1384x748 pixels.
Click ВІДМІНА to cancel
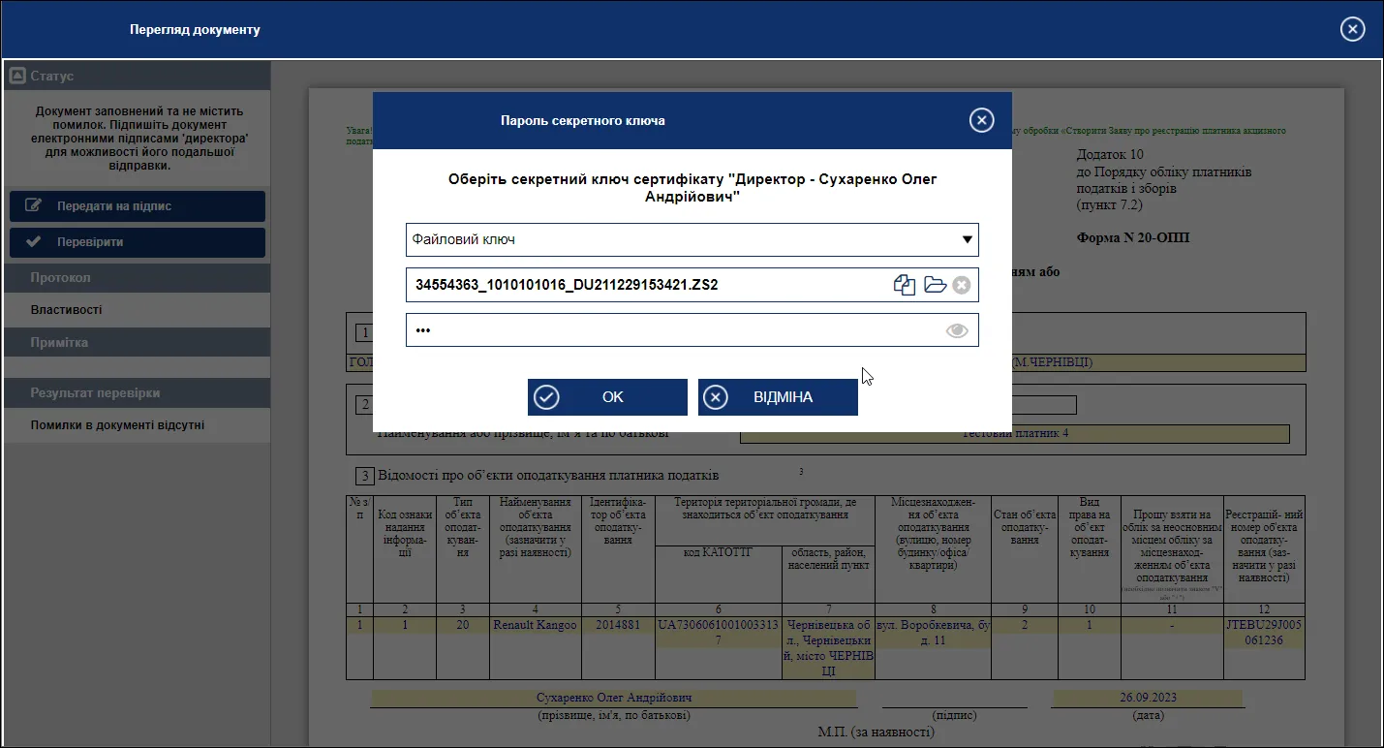pos(778,397)
